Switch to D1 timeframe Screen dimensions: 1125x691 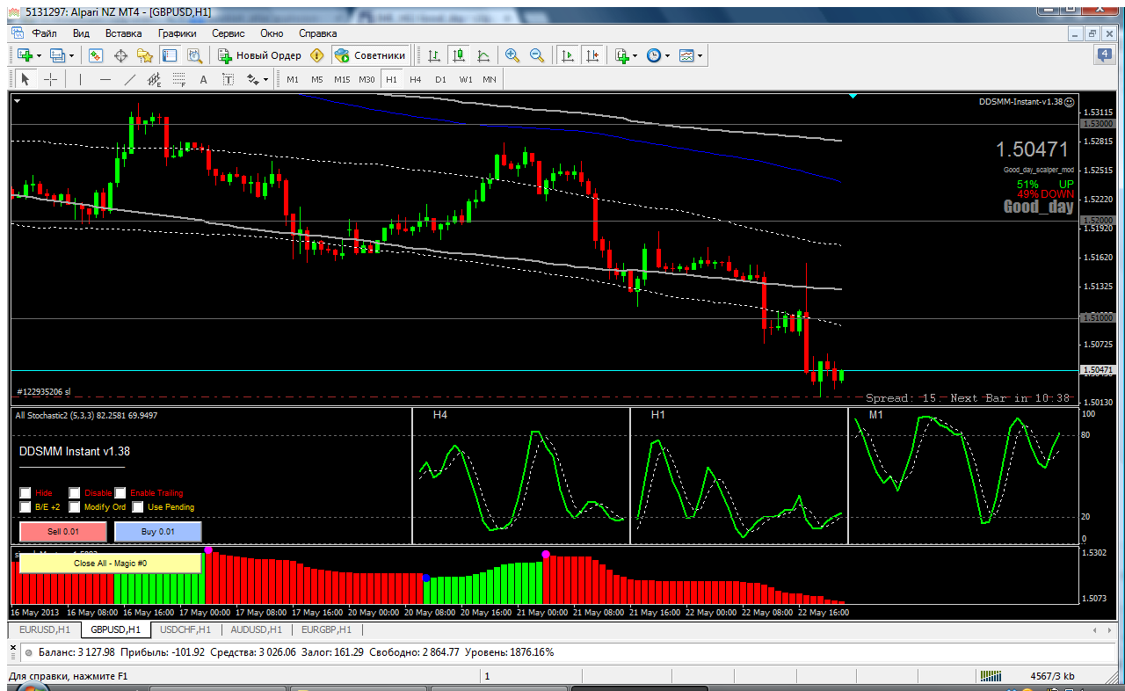440,79
